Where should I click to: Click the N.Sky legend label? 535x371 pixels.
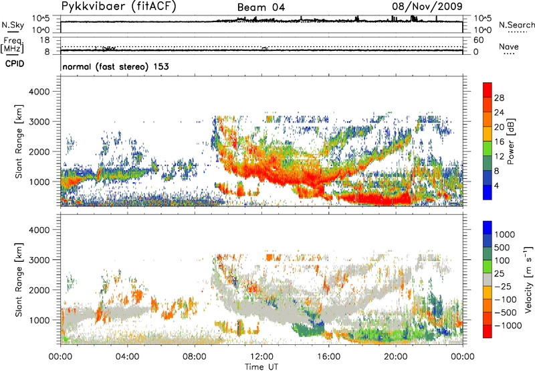point(13,25)
